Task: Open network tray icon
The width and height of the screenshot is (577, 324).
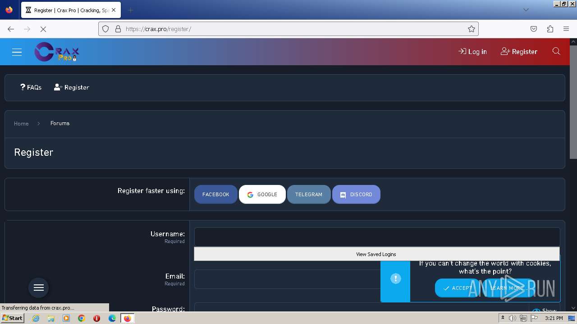Action: pos(523,318)
